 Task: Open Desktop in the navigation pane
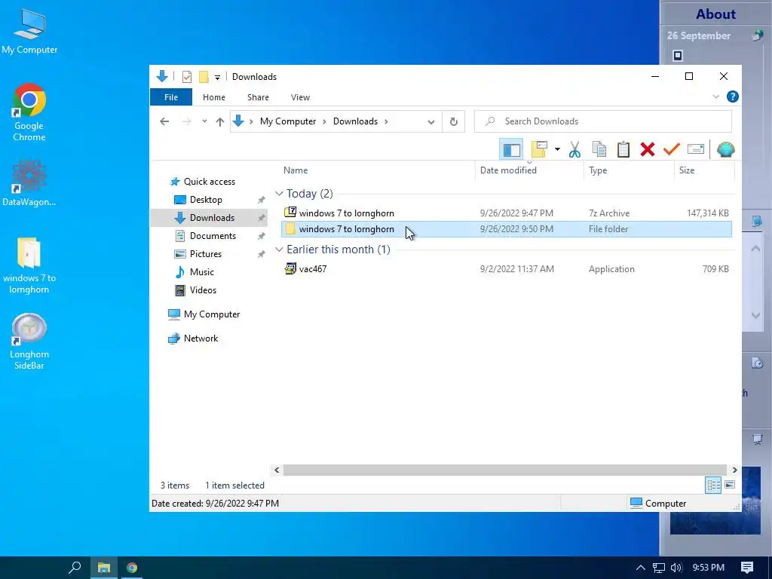tap(206, 199)
